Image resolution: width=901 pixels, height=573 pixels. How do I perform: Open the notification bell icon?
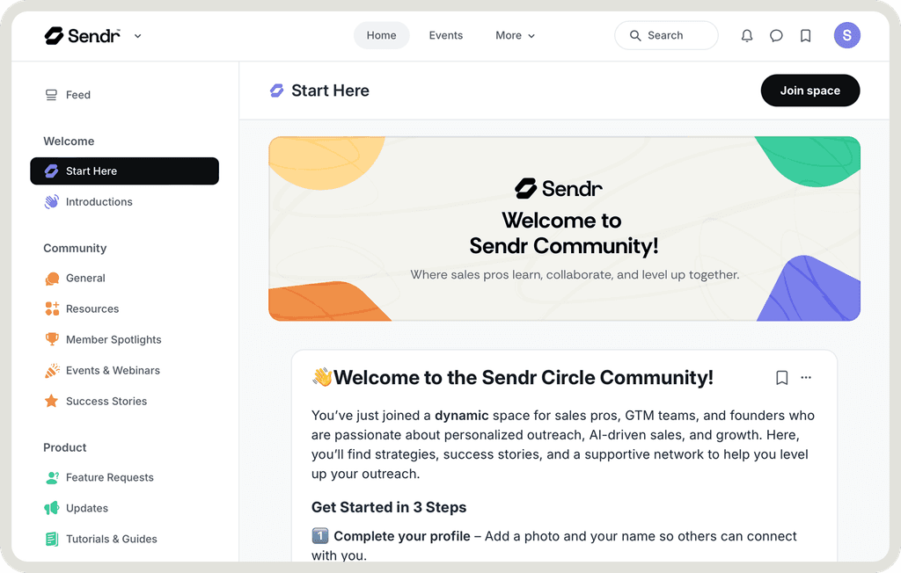pos(746,35)
